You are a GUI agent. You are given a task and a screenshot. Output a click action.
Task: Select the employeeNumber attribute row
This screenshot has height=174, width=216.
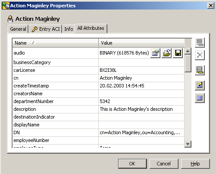pos(98,140)
